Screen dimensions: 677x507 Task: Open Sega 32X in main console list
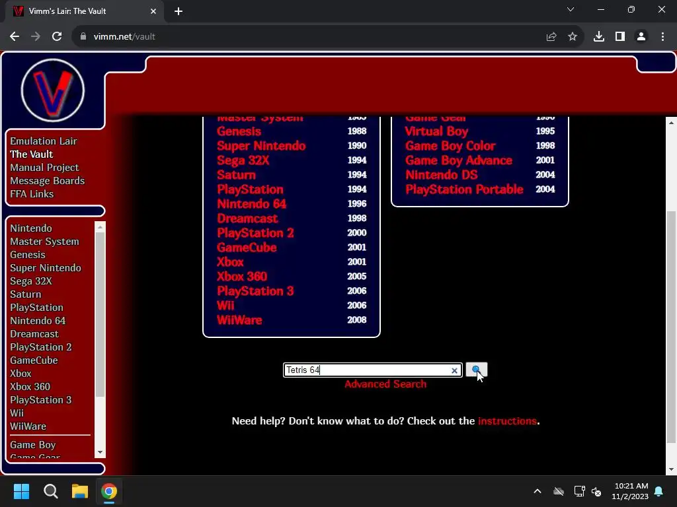pos(243,160)
